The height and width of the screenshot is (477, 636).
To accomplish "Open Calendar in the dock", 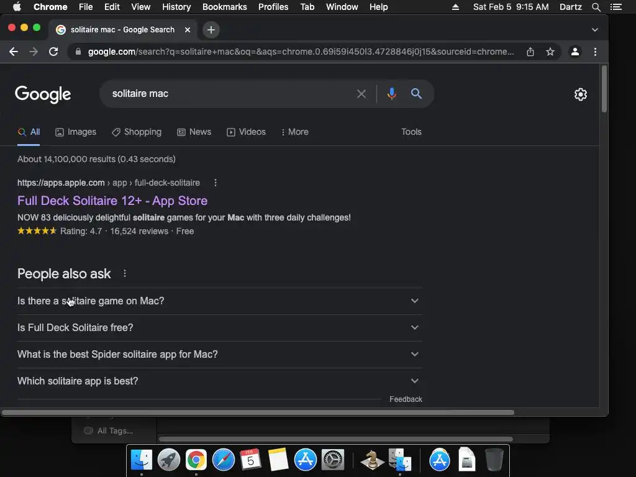I will tap(251, 460).
